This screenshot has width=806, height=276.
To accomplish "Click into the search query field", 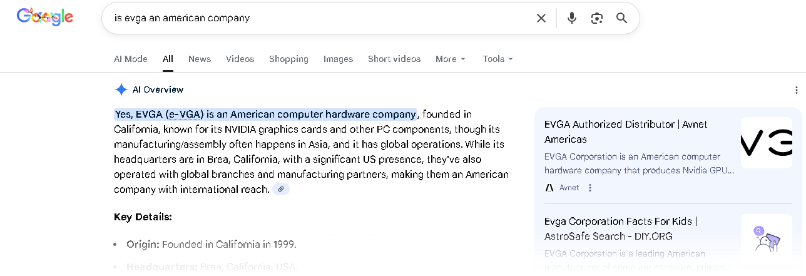I will click(x=313, y=18).
